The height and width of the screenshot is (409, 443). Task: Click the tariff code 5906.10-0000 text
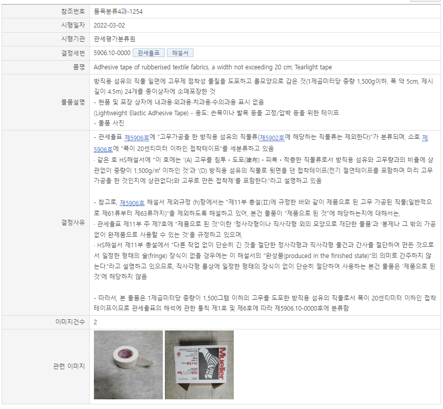(112, 53)
